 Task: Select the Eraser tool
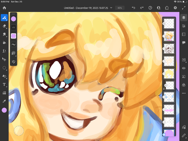4,26
